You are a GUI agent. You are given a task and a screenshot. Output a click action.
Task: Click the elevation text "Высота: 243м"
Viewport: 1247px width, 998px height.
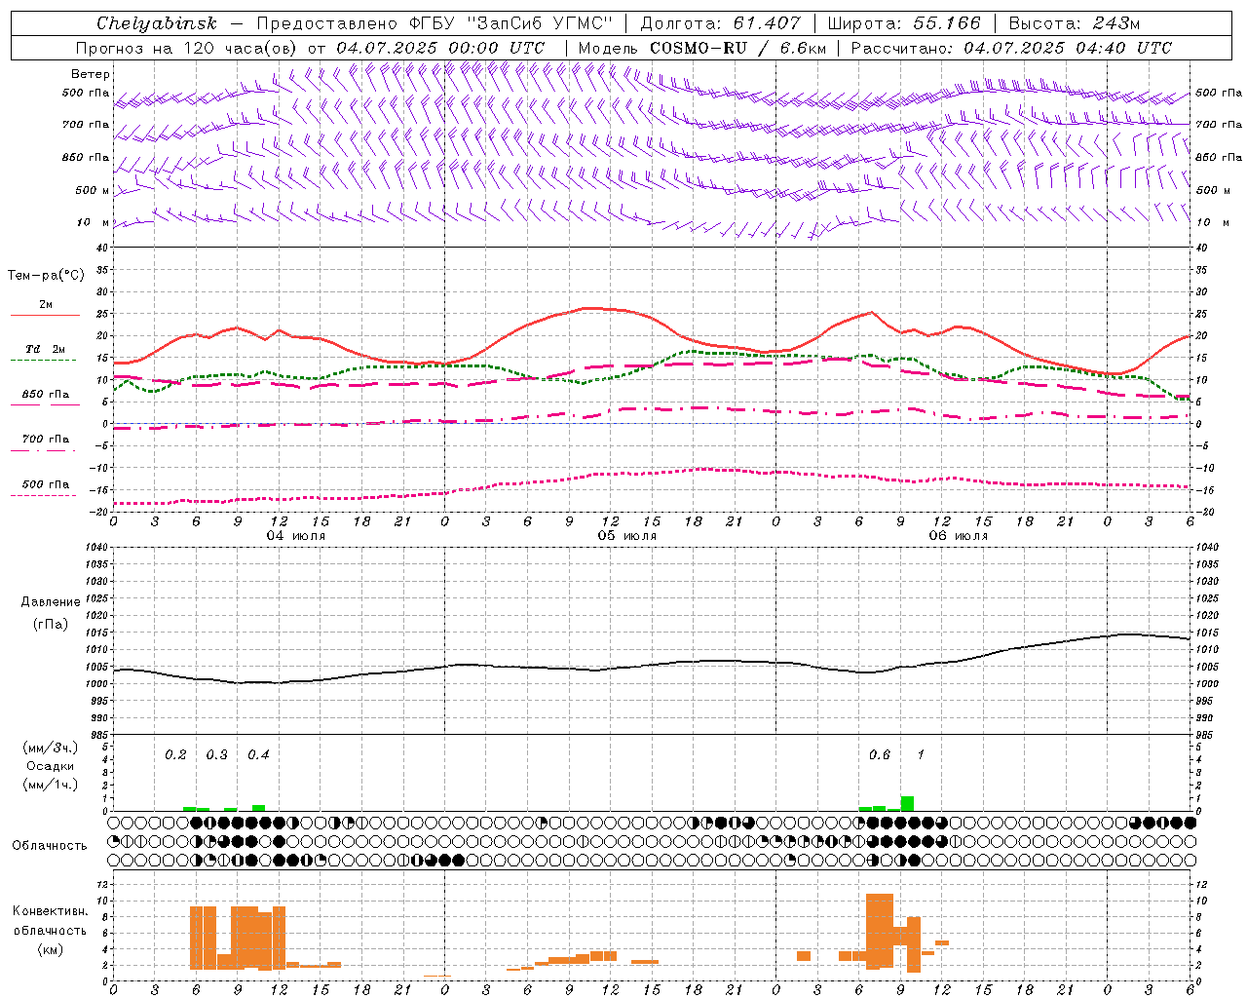[1074, 23]
